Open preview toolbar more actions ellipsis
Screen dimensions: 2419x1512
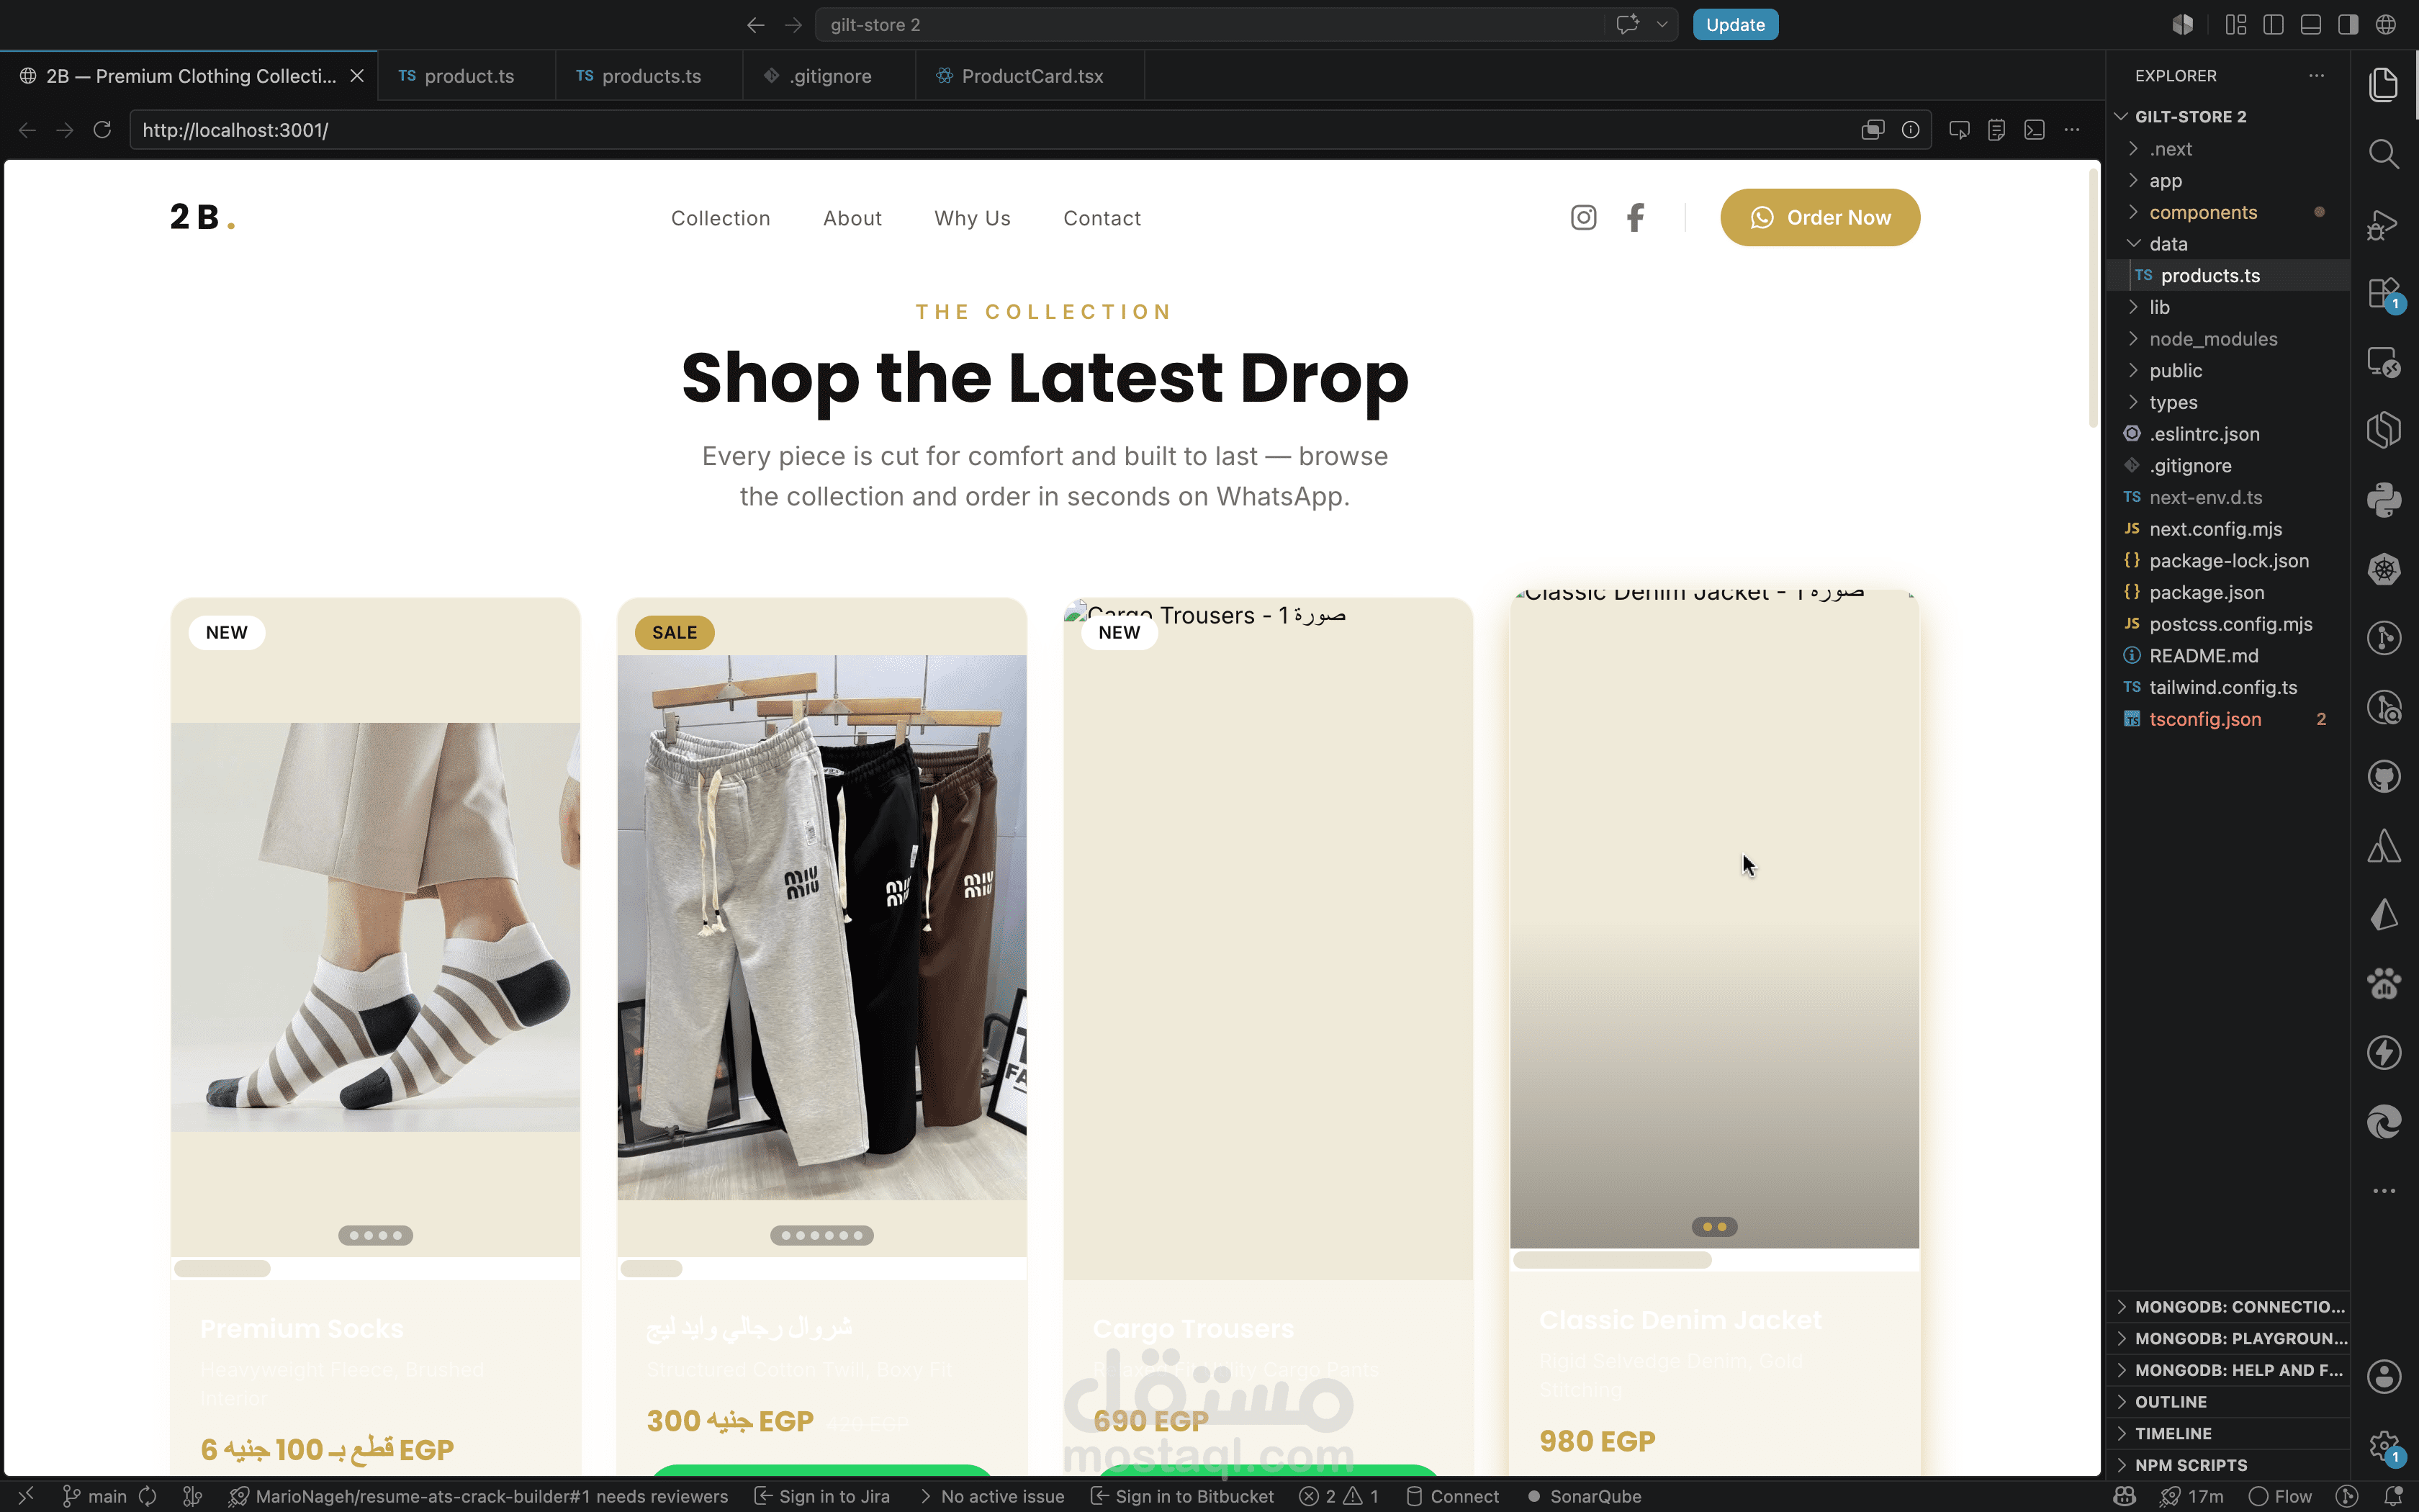(x=2072, y=130)
